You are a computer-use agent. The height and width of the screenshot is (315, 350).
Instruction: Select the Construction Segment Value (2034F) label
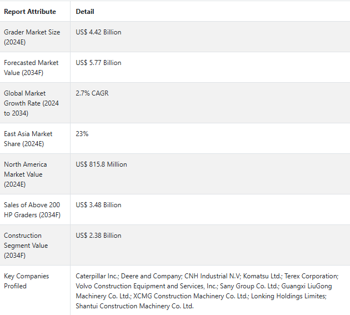26,246
